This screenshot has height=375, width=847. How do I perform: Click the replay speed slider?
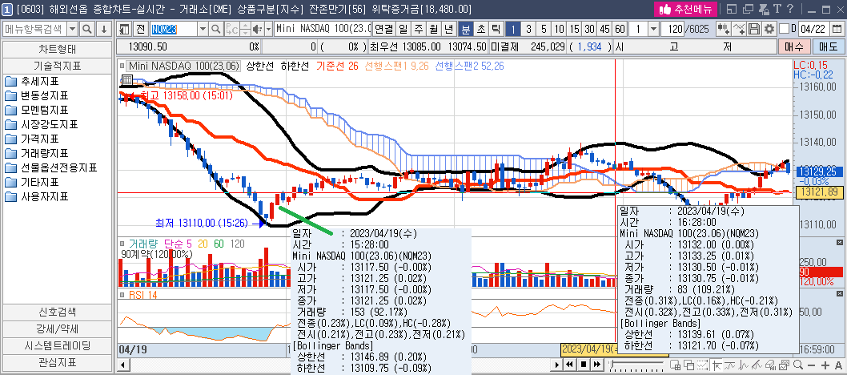636,365
